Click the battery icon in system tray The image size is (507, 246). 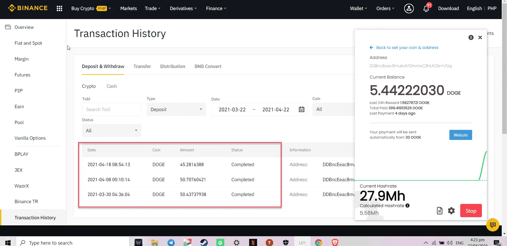point(441,243)
